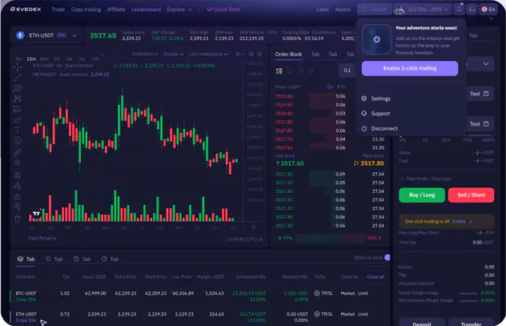Select the 5m timeframe

point(18,58)
